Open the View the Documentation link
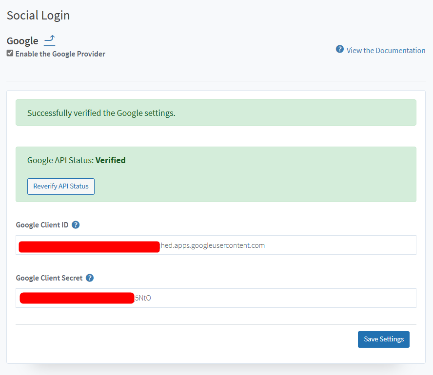Screen dimensions: 433x375 coord(386,51)
